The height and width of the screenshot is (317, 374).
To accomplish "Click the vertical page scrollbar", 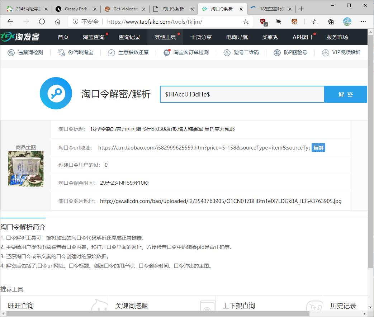I will (x=370, y=152).
